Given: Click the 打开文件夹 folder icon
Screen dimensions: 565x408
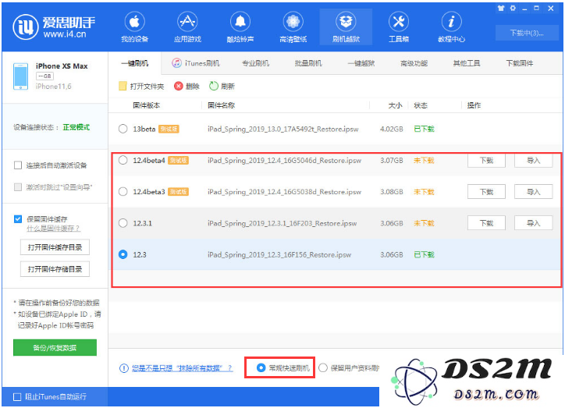Looking at the screenshot, I should (x=123, y=86).
